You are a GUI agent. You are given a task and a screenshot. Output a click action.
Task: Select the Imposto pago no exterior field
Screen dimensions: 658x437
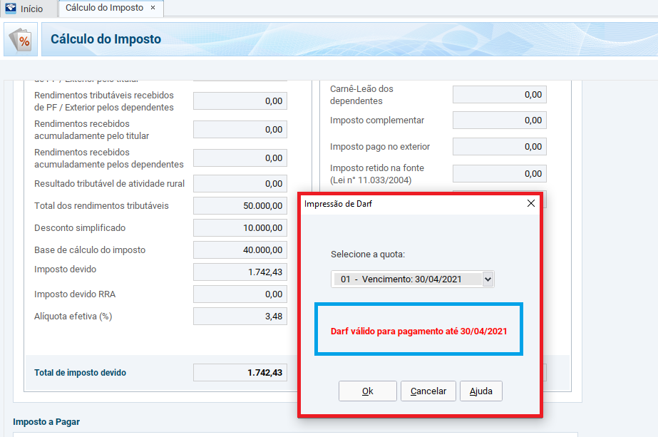(499, 147)
